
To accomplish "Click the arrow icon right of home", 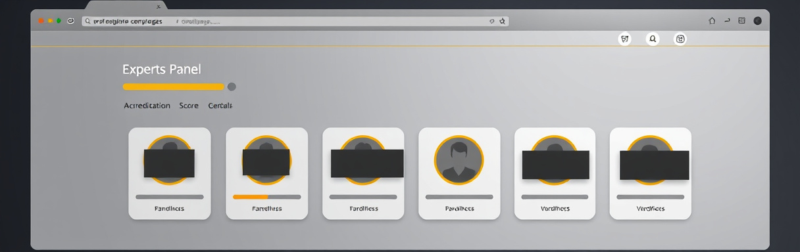I will click(727, 21).
